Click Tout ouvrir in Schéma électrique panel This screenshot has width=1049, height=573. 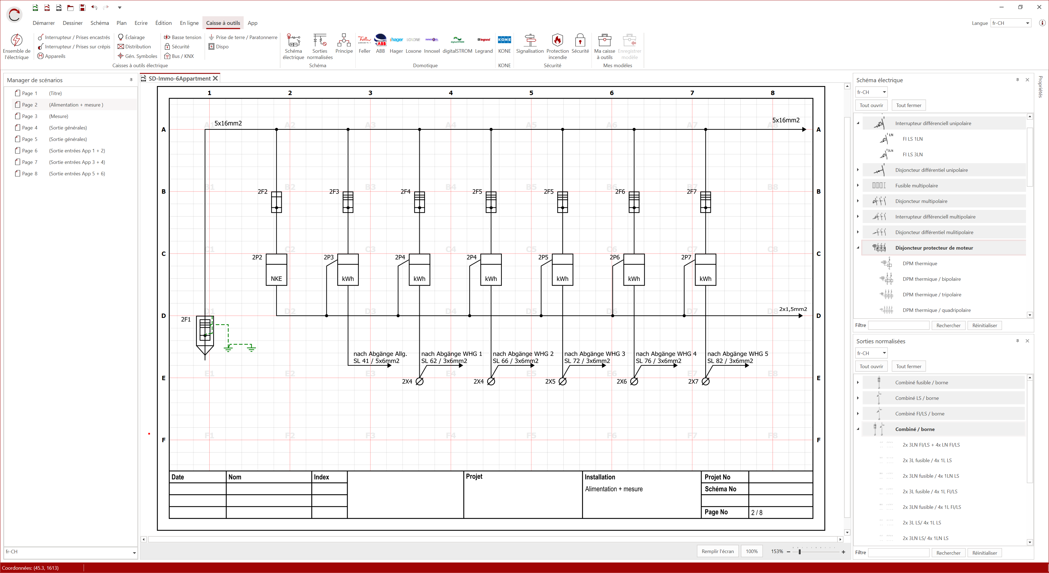point(871,105)
